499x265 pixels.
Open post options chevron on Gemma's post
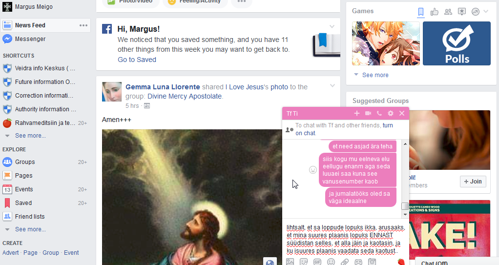tap(332, 85)
